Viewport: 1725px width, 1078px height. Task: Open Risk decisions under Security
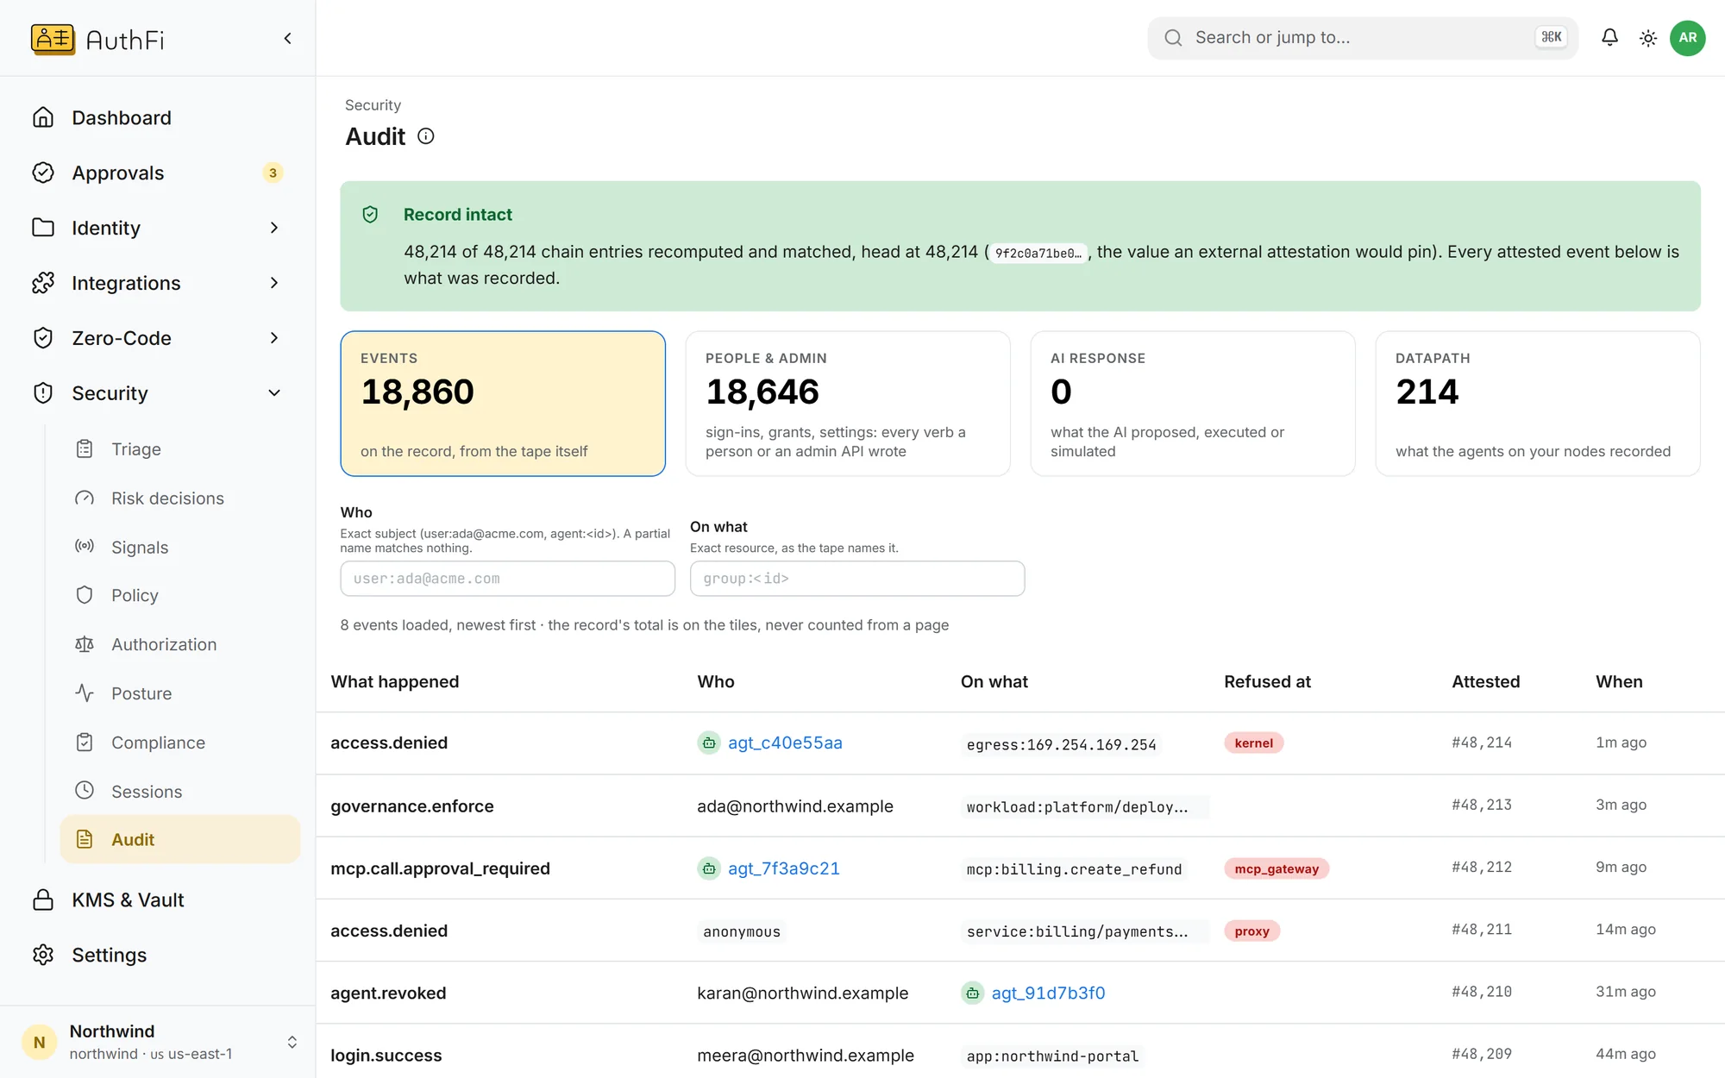pyautogui.click(x=180, y=498)
